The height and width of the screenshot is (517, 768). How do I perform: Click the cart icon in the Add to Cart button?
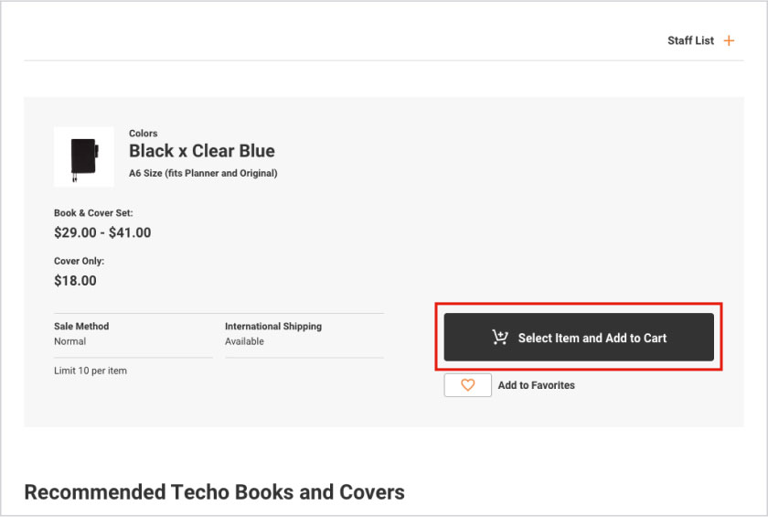(x=500, y=338)
